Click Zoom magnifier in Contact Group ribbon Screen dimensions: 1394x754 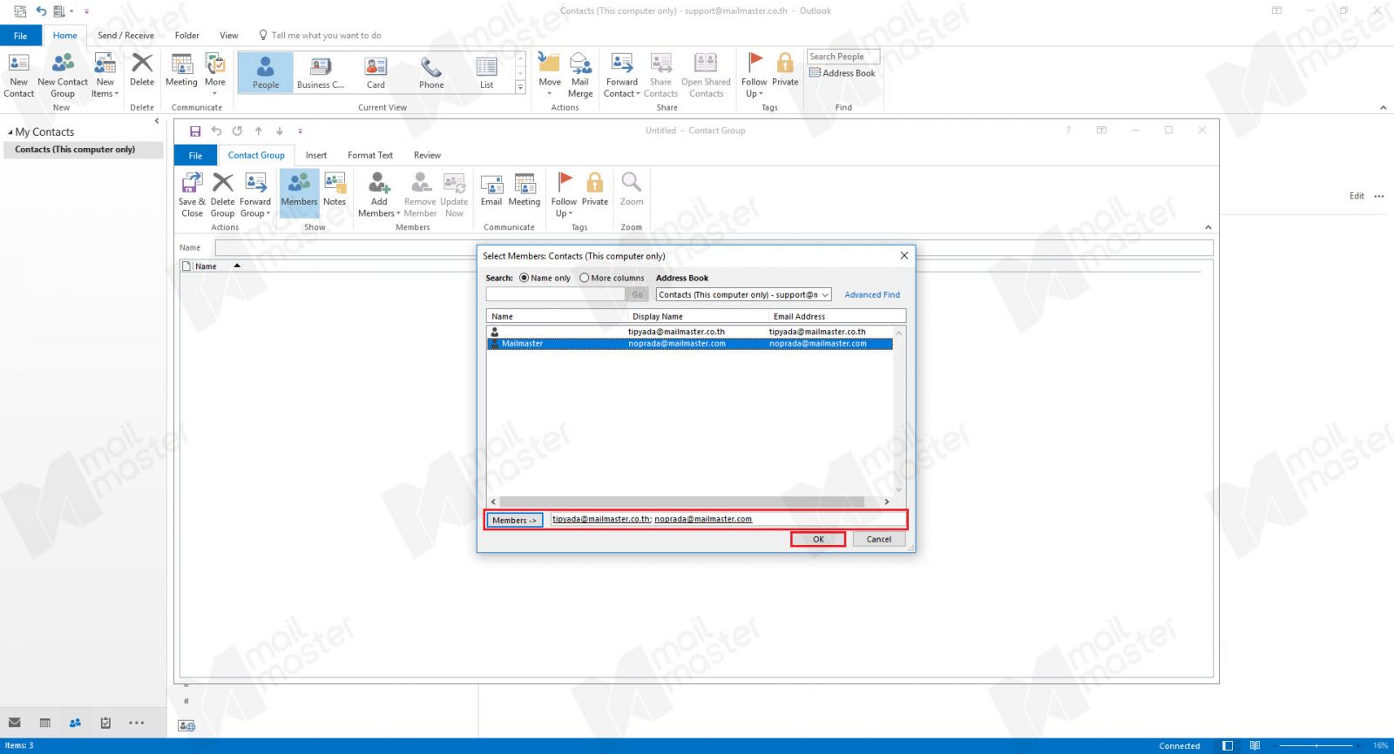click(x=632, y=189)
